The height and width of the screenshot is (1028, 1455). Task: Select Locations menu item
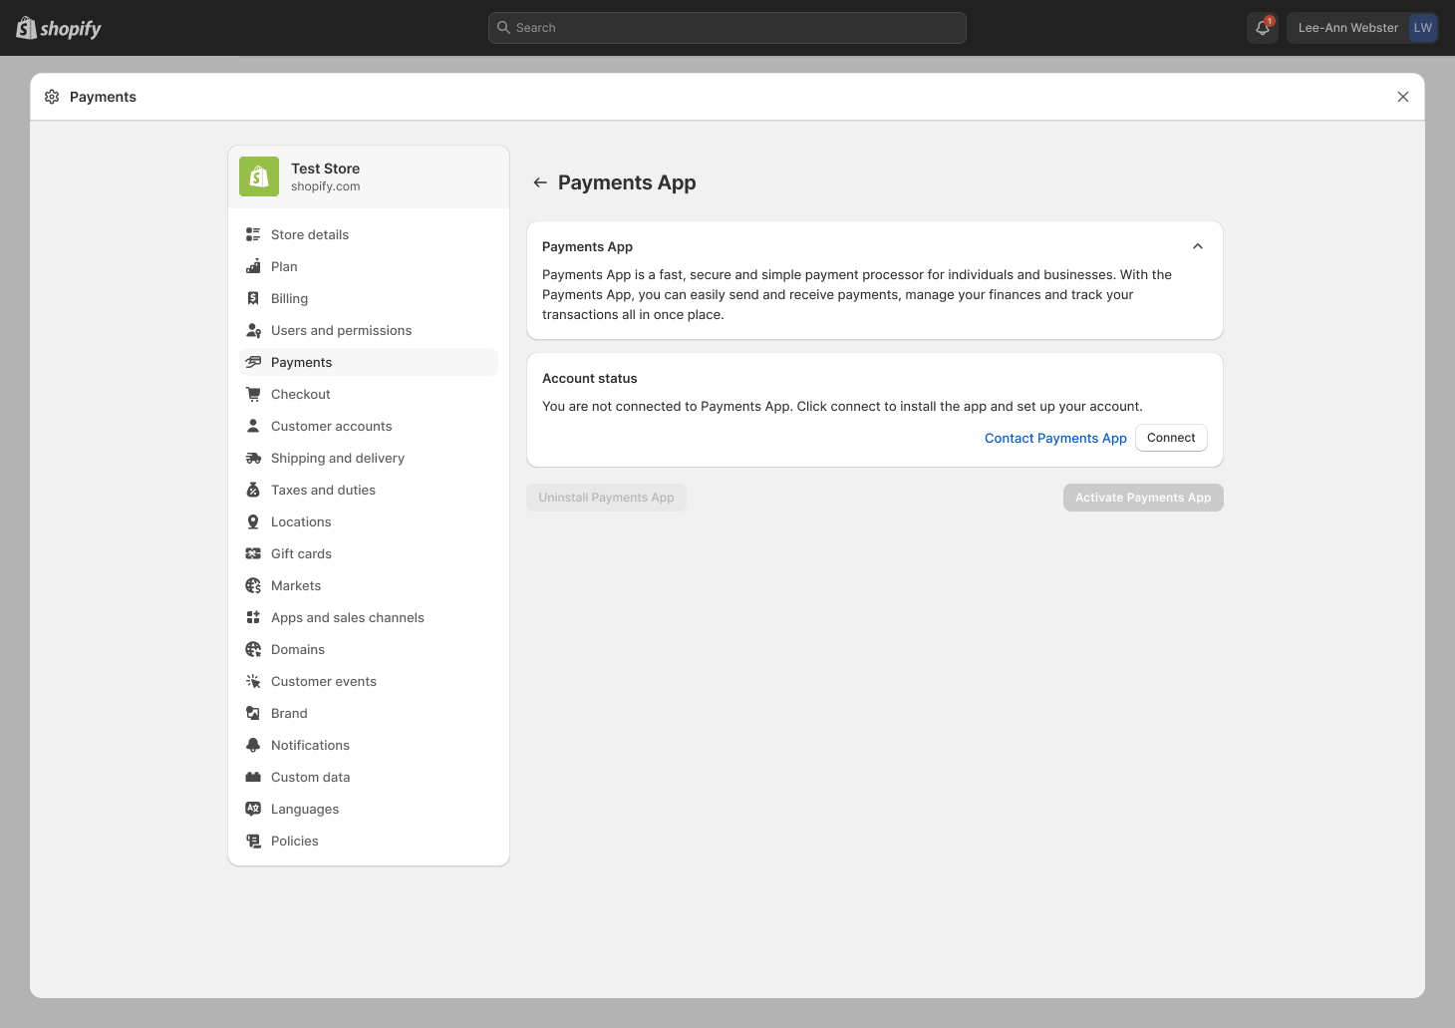pos(369,521)
